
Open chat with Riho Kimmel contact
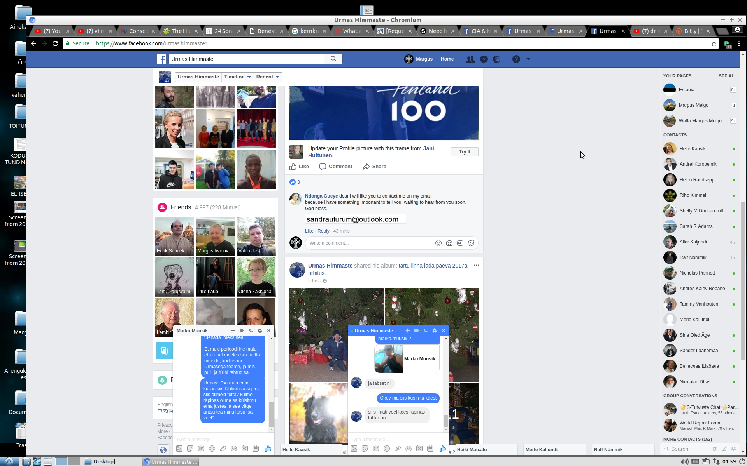(x=700, y=195)
